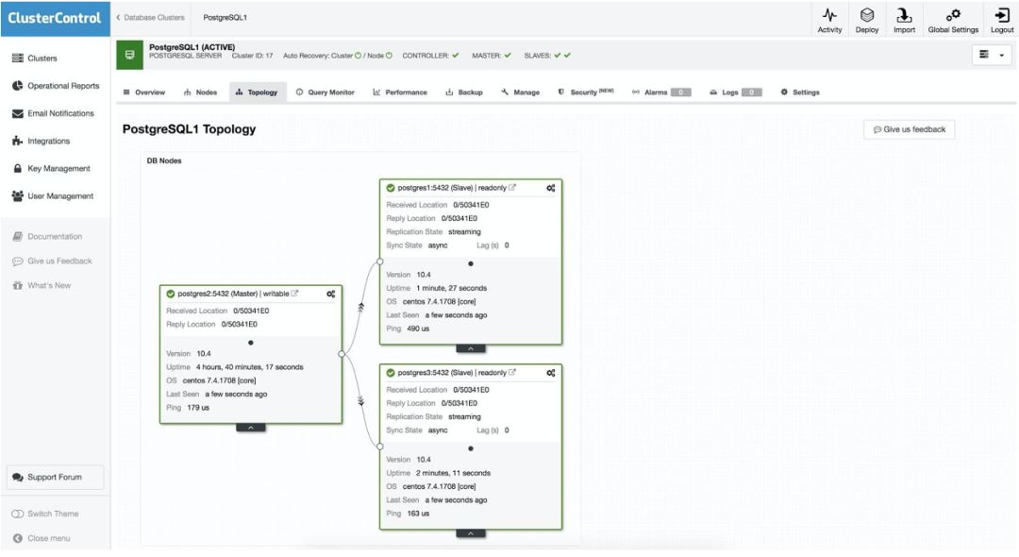Click PostgreSQL1 breadcrumb label
This screenshot has width=1019, height=557.
pyautogui.click(x=225, y=18)
